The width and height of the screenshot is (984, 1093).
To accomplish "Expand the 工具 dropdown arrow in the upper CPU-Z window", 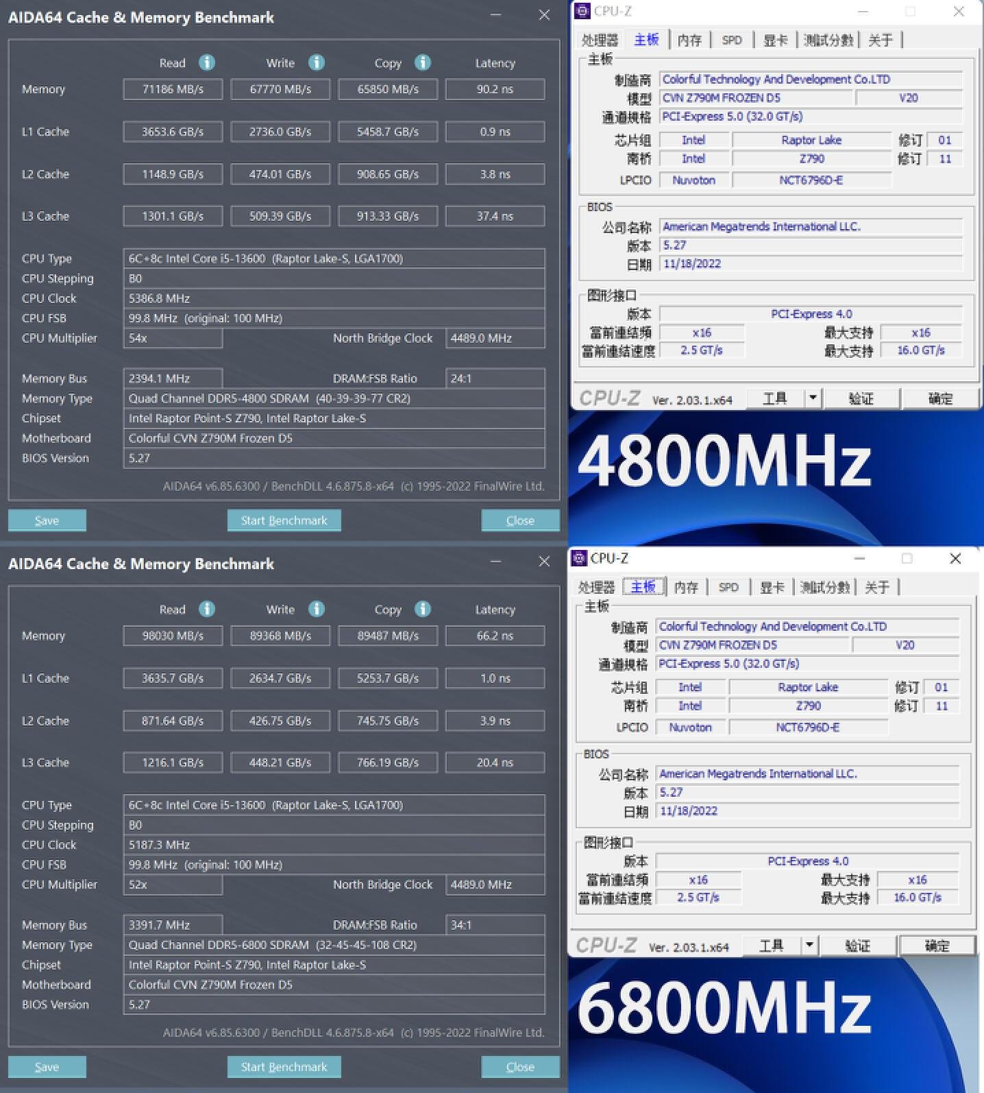I will click(x=813, y=398).
